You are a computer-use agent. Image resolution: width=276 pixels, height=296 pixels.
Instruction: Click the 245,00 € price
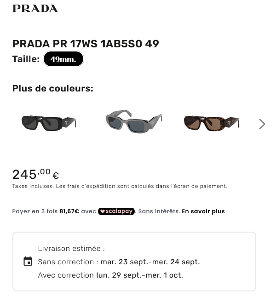coord(36,174)
